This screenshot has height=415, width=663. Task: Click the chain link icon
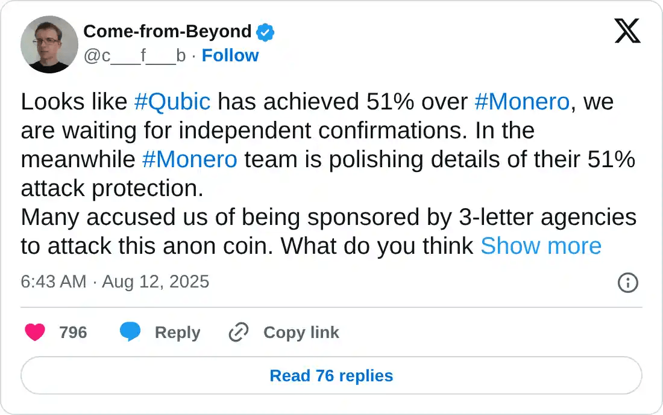click(239, 332)
